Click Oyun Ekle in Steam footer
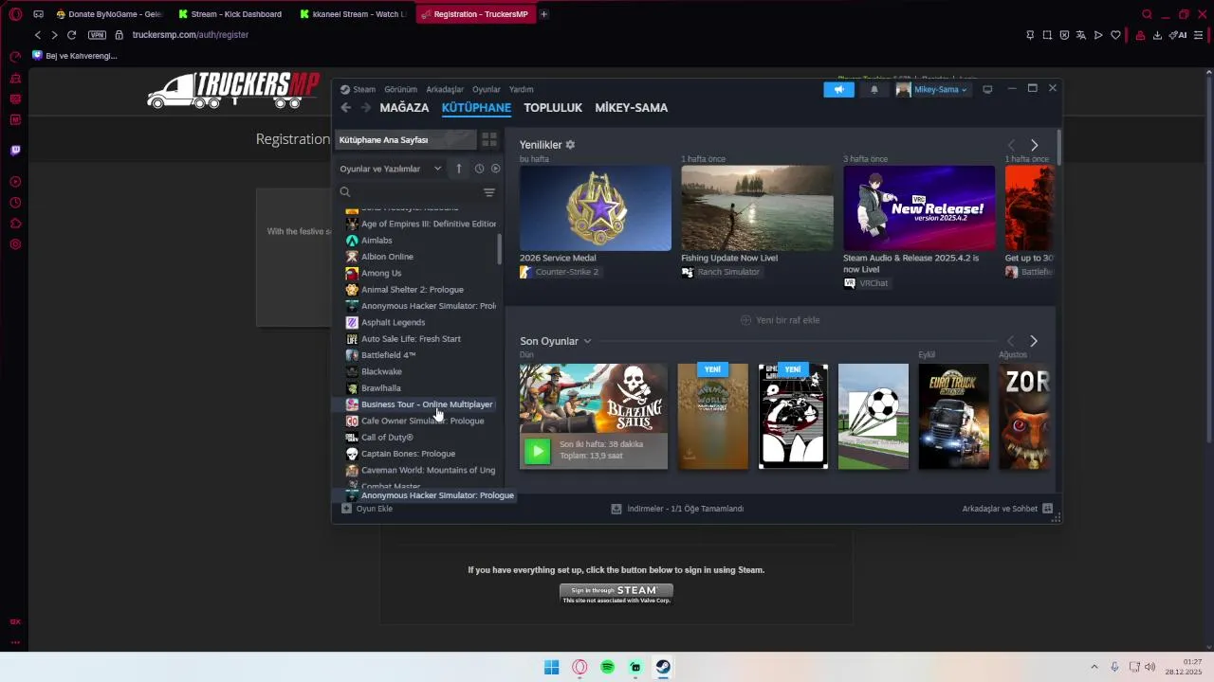This screenshot has height=682, width=1214. [375, 509]
